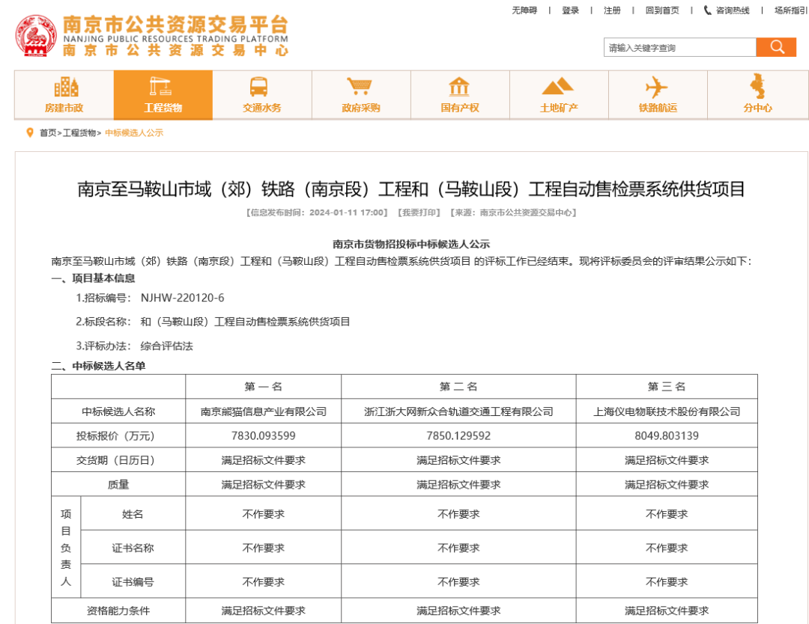Click 场所指引 venue guide link
The image size is (809, 624).
pyautogui.click(x=790, y=10)
